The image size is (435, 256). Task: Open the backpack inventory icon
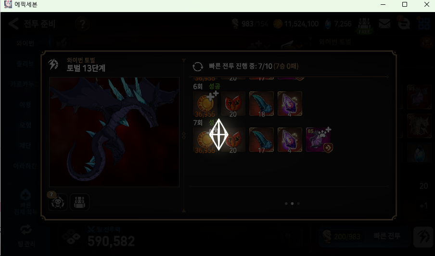pyautogui.click(x=79, y=202)
